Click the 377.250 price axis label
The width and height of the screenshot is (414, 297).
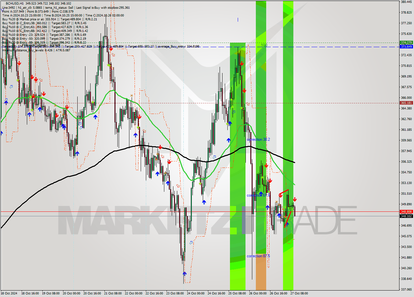coord(406,23)
